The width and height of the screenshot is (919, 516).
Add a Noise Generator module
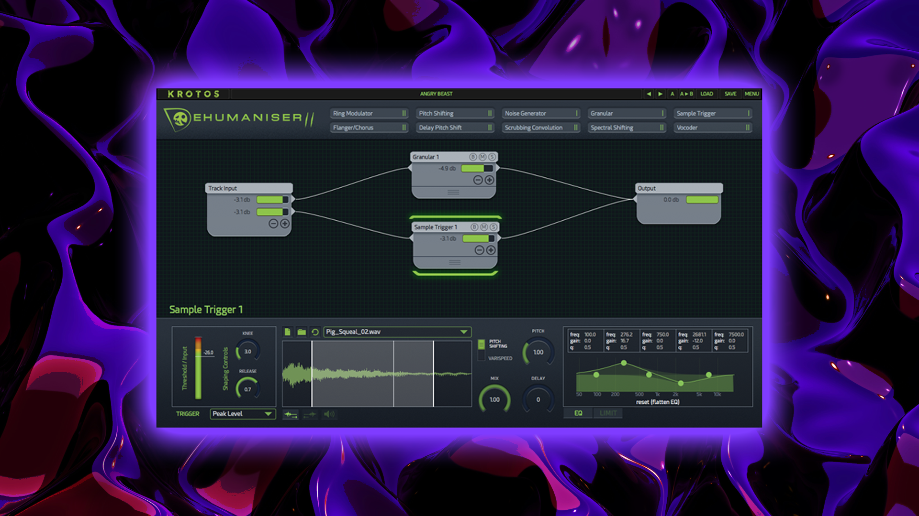coord(541,113)
